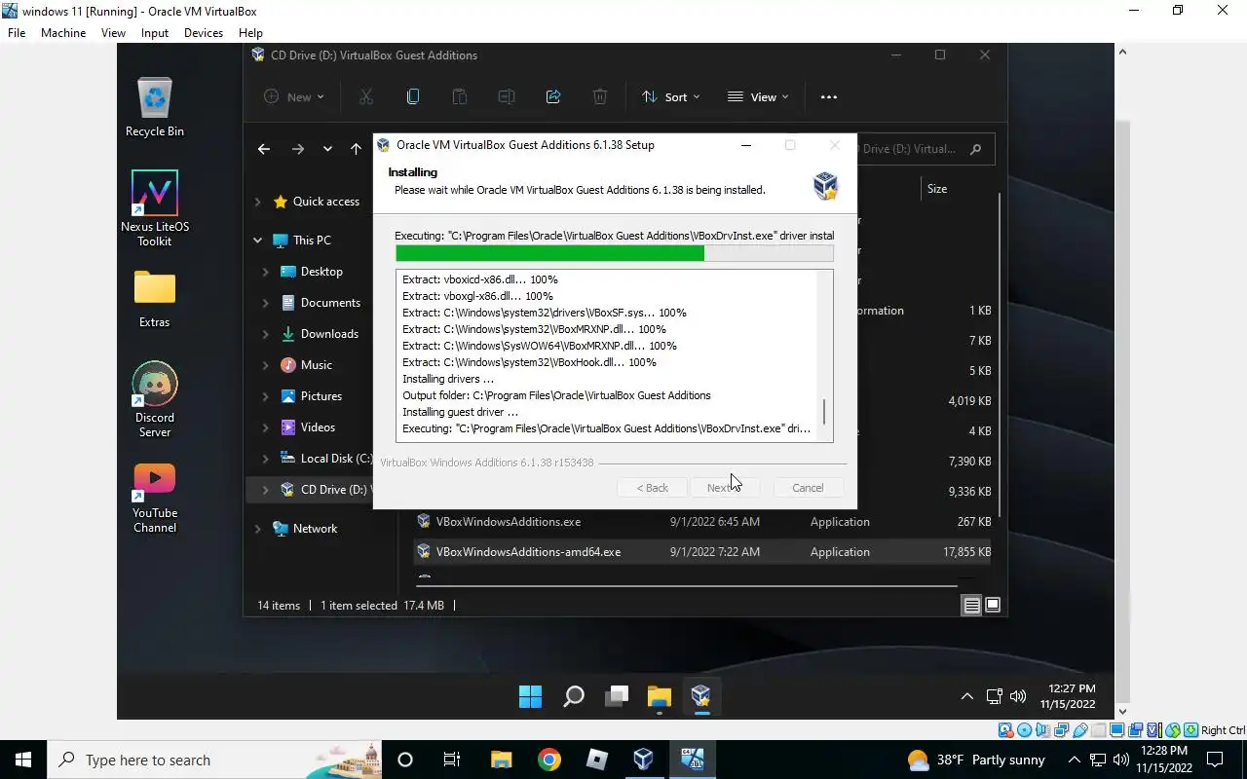
Task: Open the Machine menu of VirtualBox
Action: pyautogui.click(x=63, y=32)
